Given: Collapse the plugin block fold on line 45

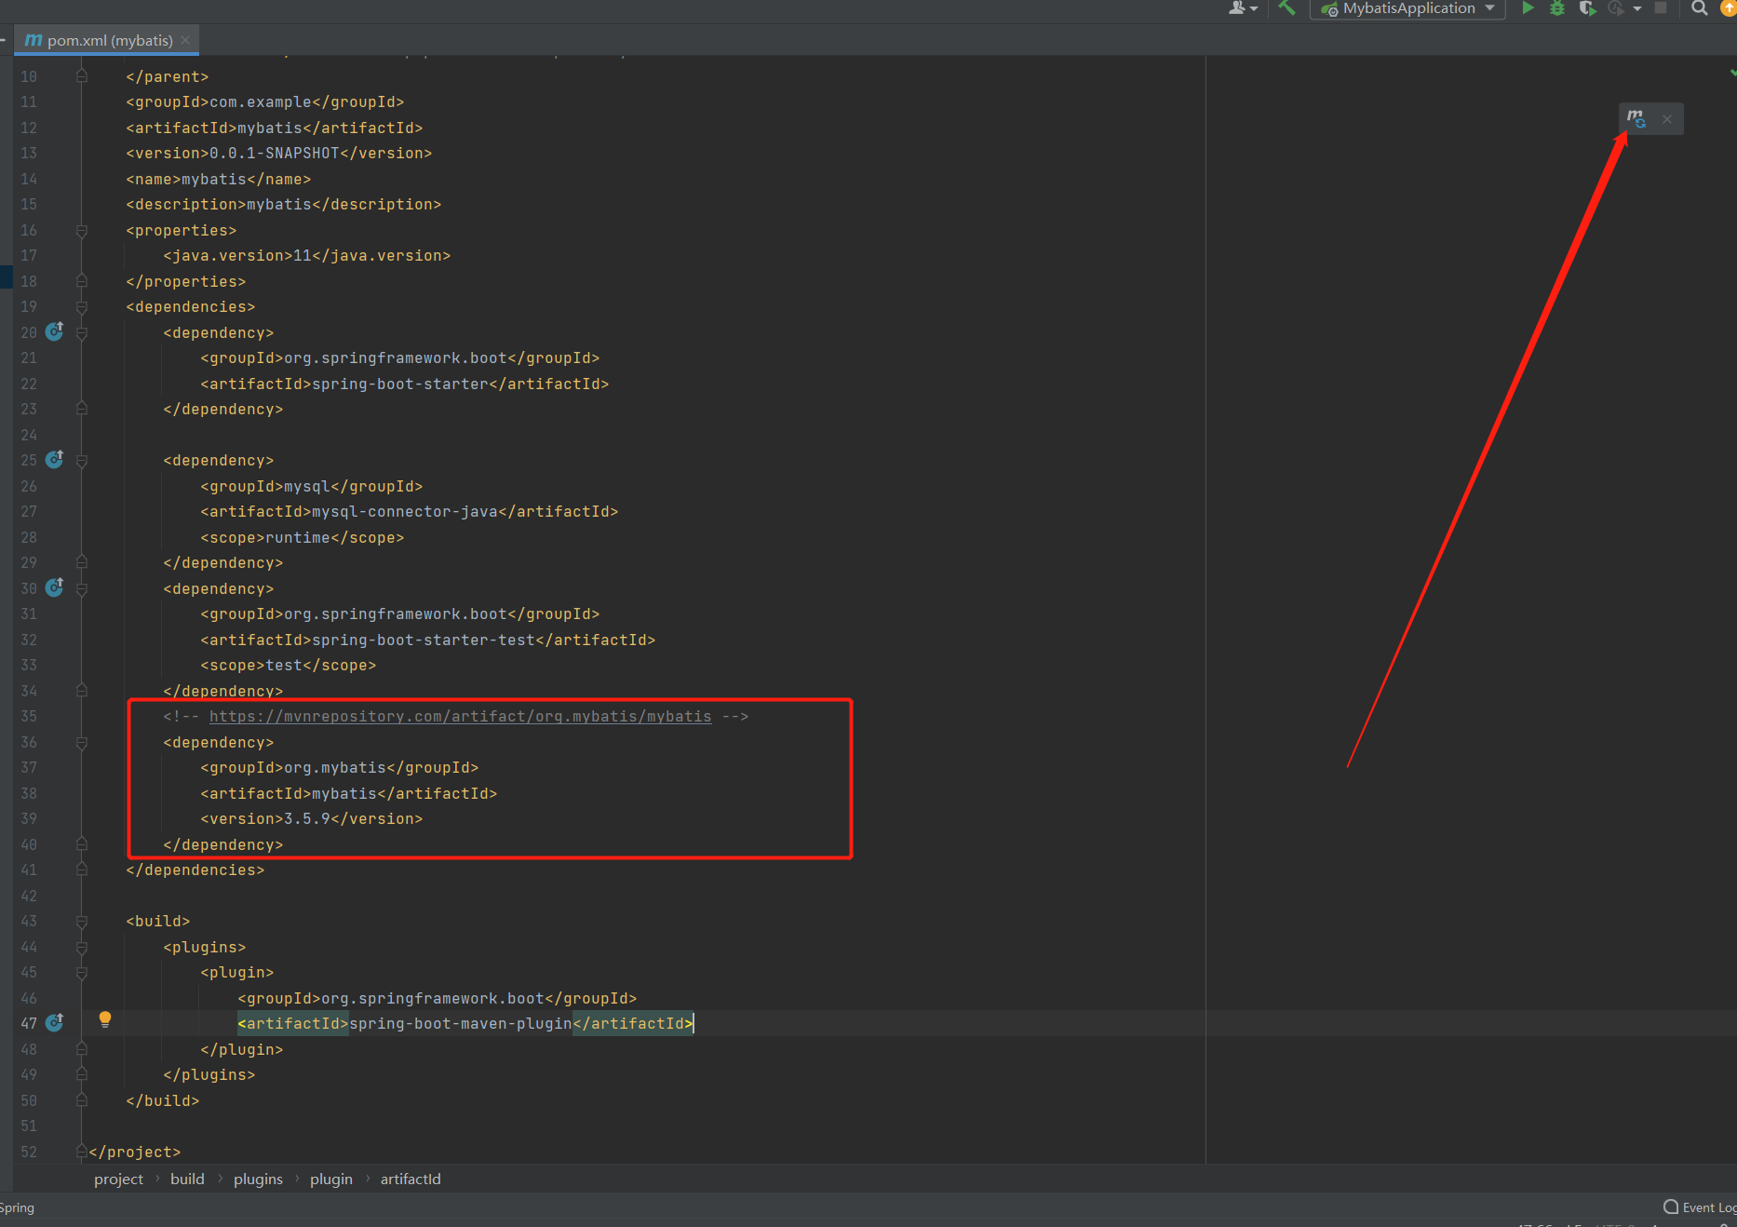Looking at the screenshot, I should pyautogui.click(x=82, y=973).
